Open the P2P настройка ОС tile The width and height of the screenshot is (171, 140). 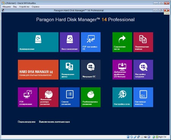[91, 42]
